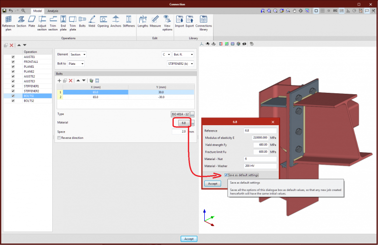
Task: Enable the Reverse direction checkbox
Action: (x=59, y=138)
